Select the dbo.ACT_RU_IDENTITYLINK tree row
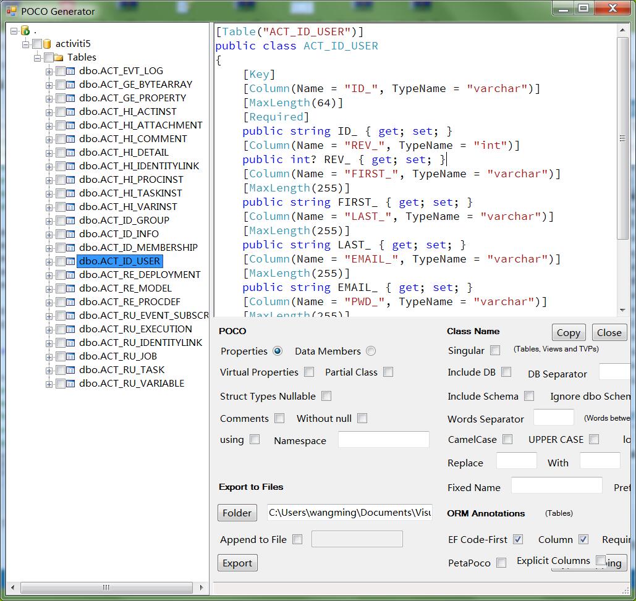The image size is (636, 601). coord(140,342)
